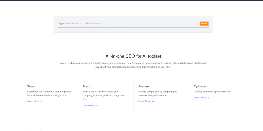This screenshot has height=131, width=263.
Task: Follow Learn More link under Analyze
Action: (144, 102)
